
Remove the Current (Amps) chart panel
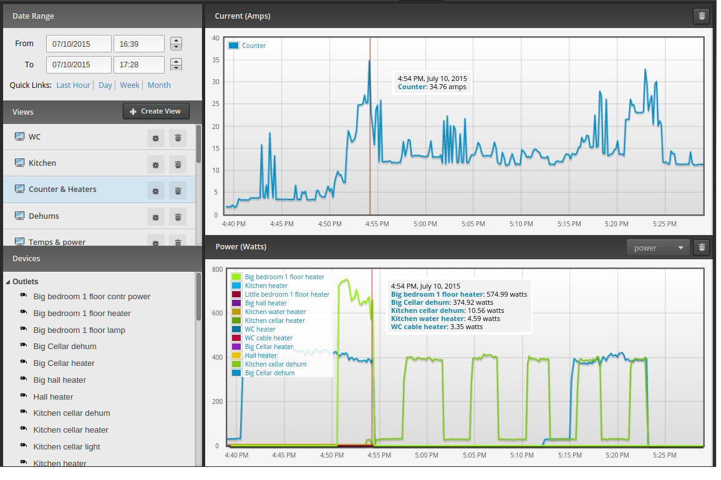pos(702,16)
